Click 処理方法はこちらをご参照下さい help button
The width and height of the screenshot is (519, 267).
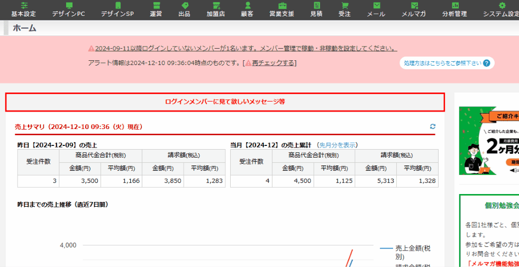(x=447, y=63)
